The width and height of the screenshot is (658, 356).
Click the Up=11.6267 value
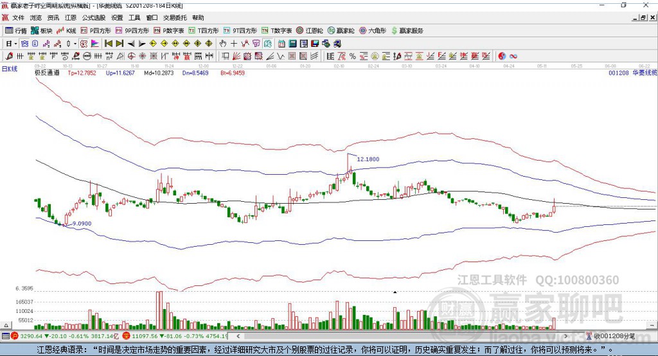120,73
